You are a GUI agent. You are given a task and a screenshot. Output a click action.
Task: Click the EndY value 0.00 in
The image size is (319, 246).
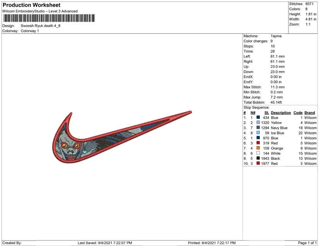tap(276, 82)
